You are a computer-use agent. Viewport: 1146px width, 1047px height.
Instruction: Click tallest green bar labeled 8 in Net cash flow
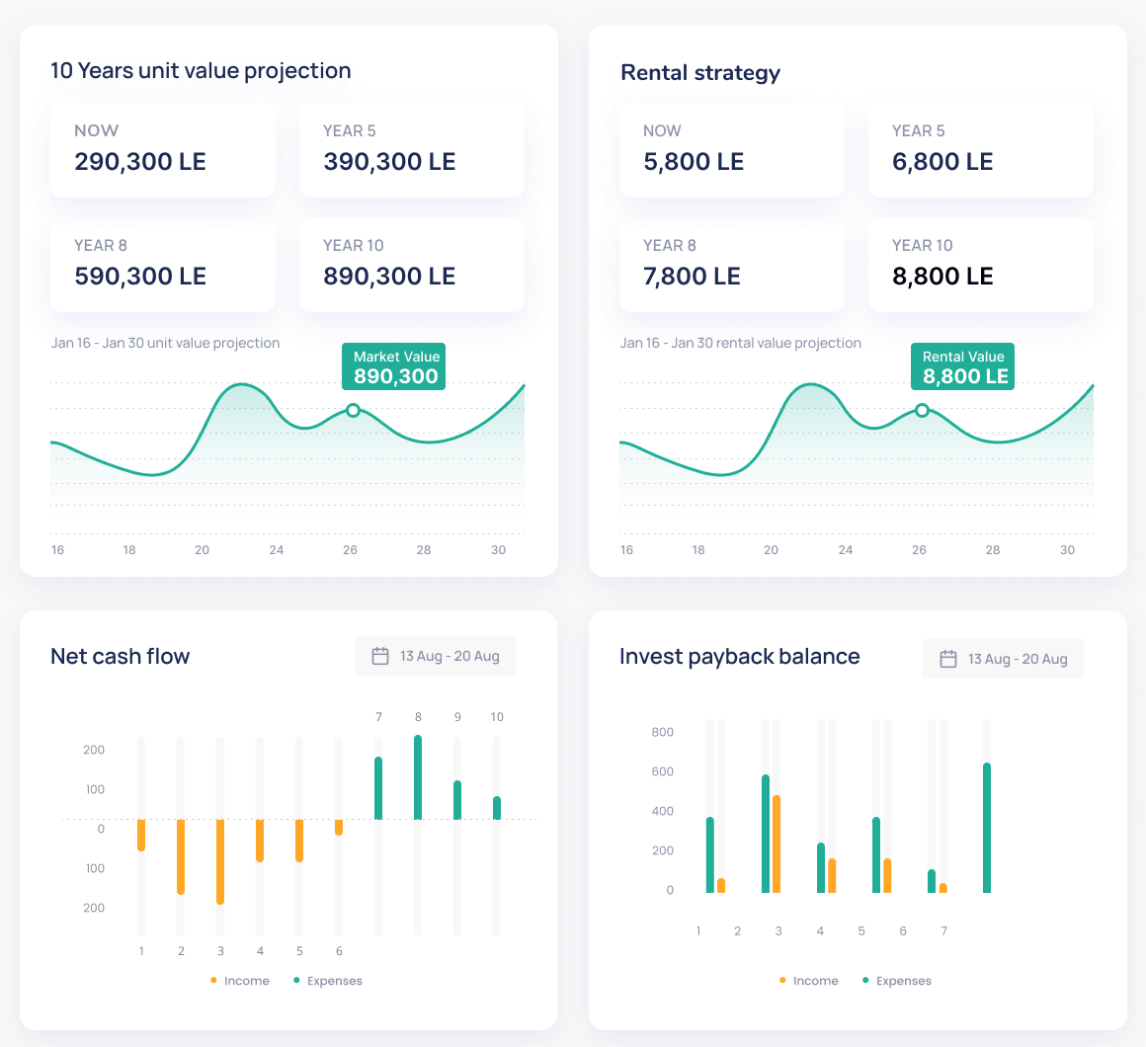click(418, 777)
